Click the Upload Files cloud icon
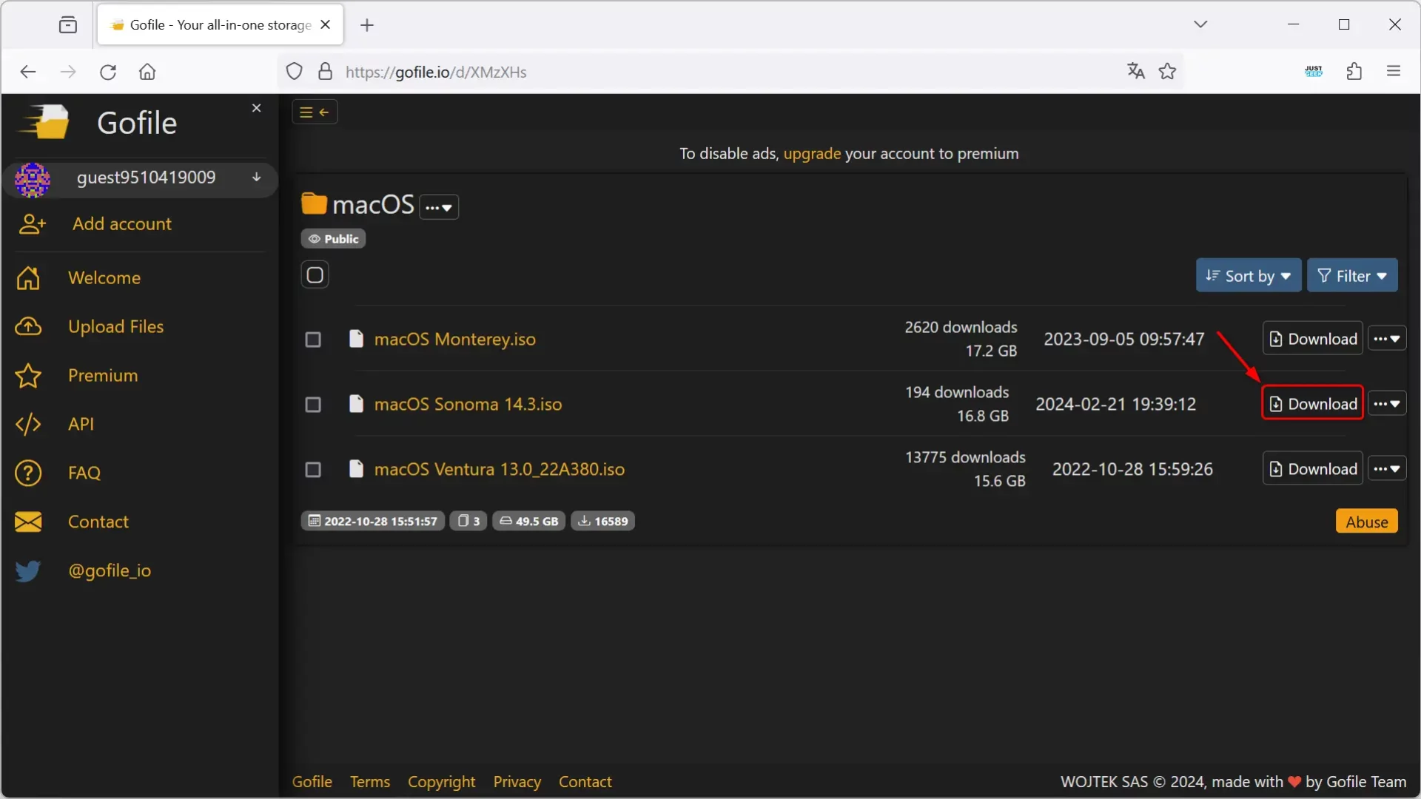1421x799 pixels. pos(28,327)
